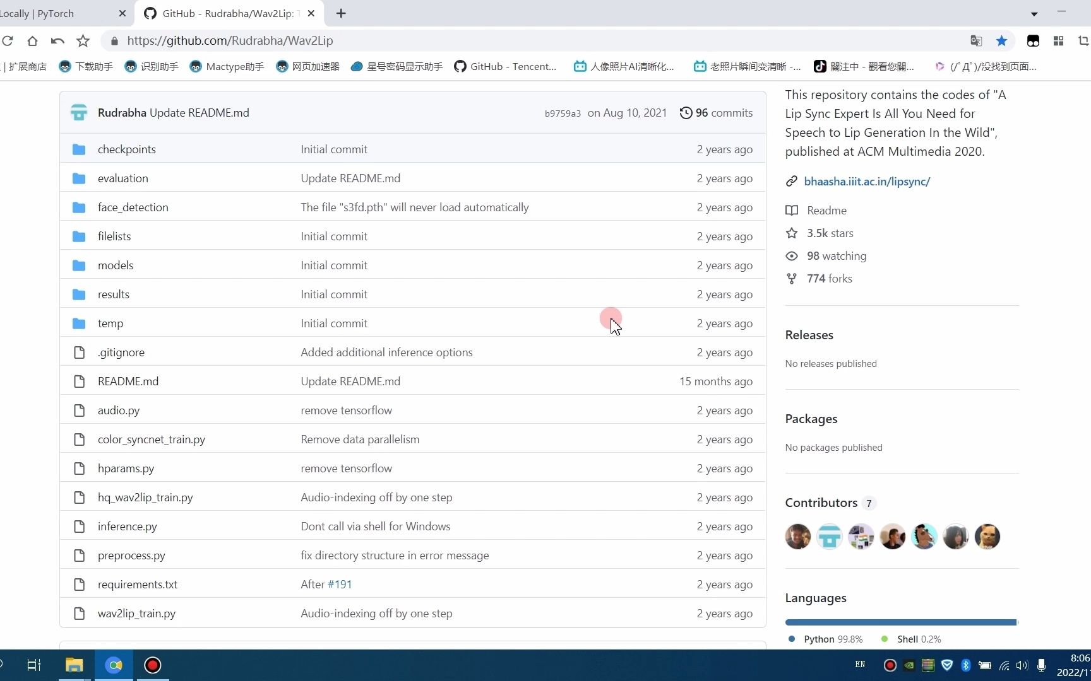Expand the tab list dropdown arrow
The height and width of the screenshot is (681, 1091).
click(x=1034, y=14)
